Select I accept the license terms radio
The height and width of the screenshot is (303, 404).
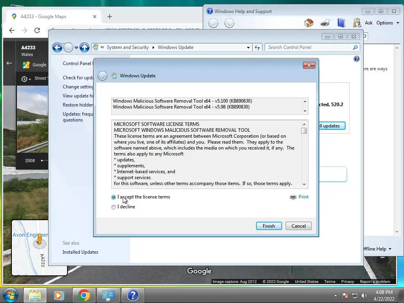(114, 197)
